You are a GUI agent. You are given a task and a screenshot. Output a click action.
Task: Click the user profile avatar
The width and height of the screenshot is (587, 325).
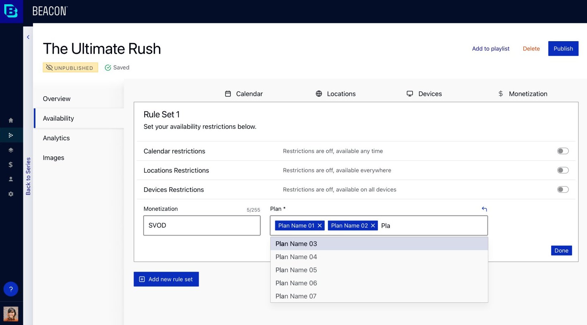click(11, 314)
